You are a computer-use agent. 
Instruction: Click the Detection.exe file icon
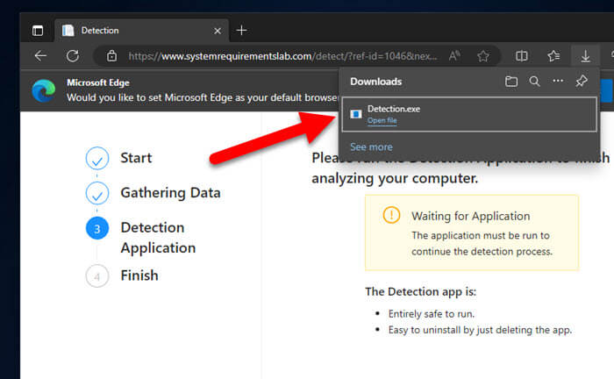[x=356, y=114]
